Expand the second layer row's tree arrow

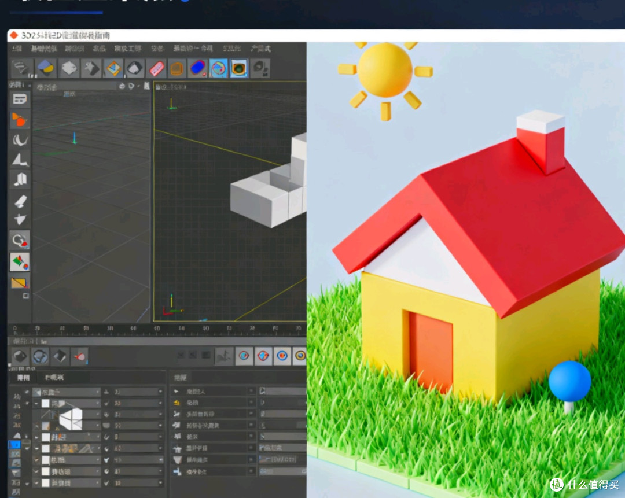point(36,403)
